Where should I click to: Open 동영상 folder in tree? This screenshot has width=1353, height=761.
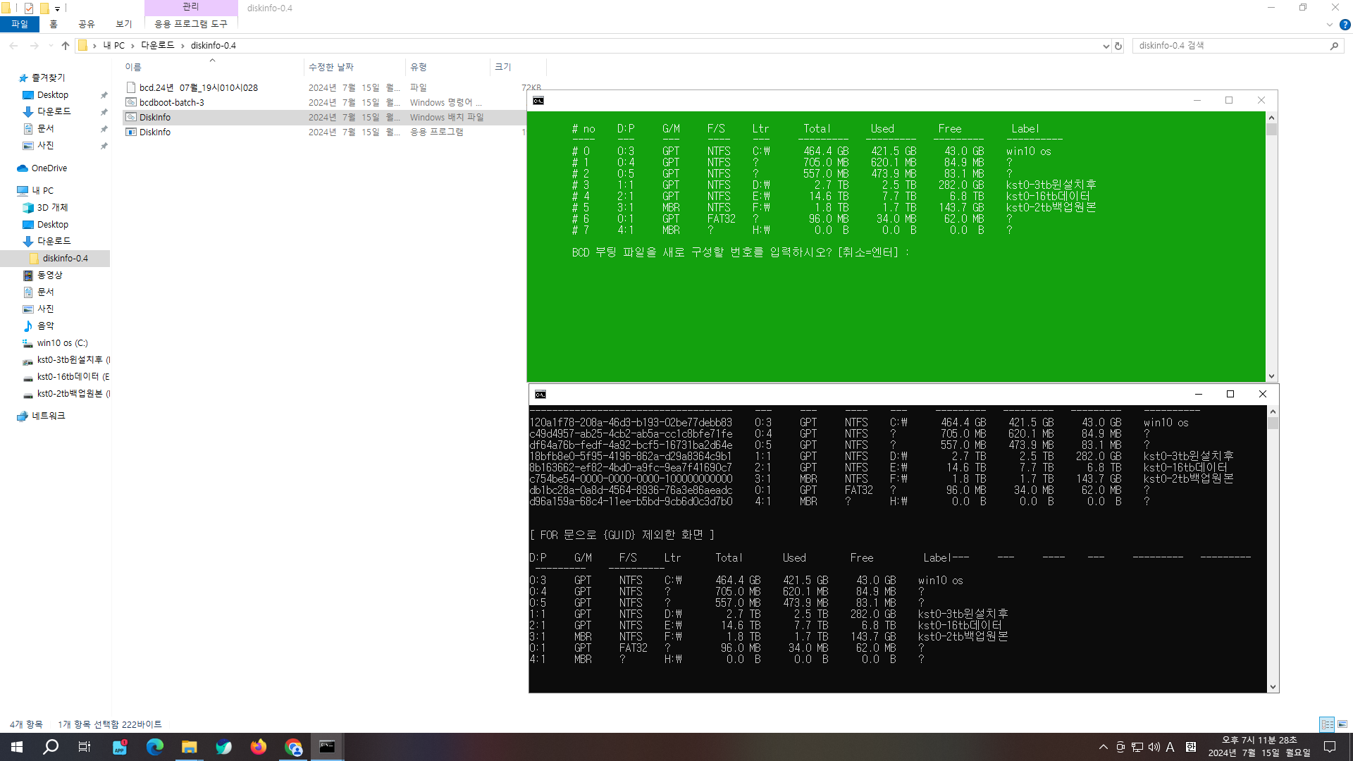tap(49, 275)
